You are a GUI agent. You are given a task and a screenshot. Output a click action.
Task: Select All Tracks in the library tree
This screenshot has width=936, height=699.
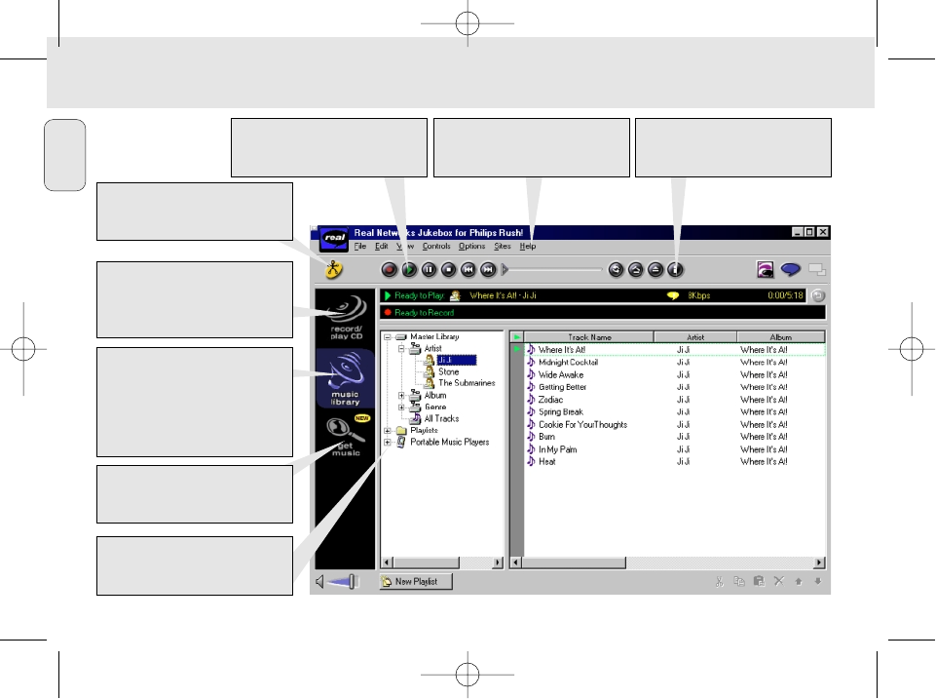point(441,419)
